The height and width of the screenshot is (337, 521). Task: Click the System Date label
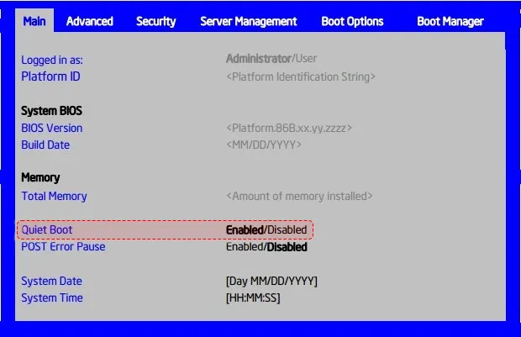click(51, 282)
